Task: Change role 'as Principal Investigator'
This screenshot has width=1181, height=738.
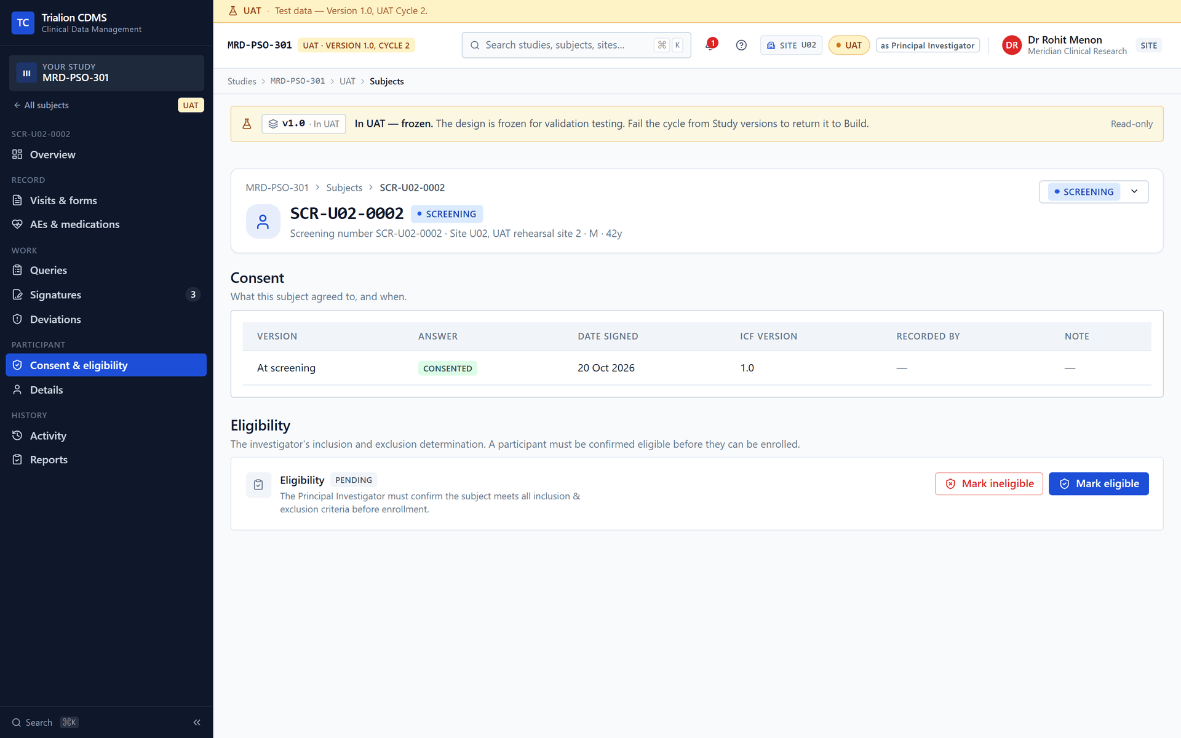Action: click(x=927, y=46)
